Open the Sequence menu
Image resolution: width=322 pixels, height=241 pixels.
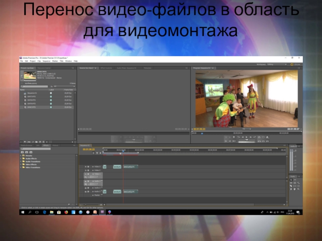(46, 61)
